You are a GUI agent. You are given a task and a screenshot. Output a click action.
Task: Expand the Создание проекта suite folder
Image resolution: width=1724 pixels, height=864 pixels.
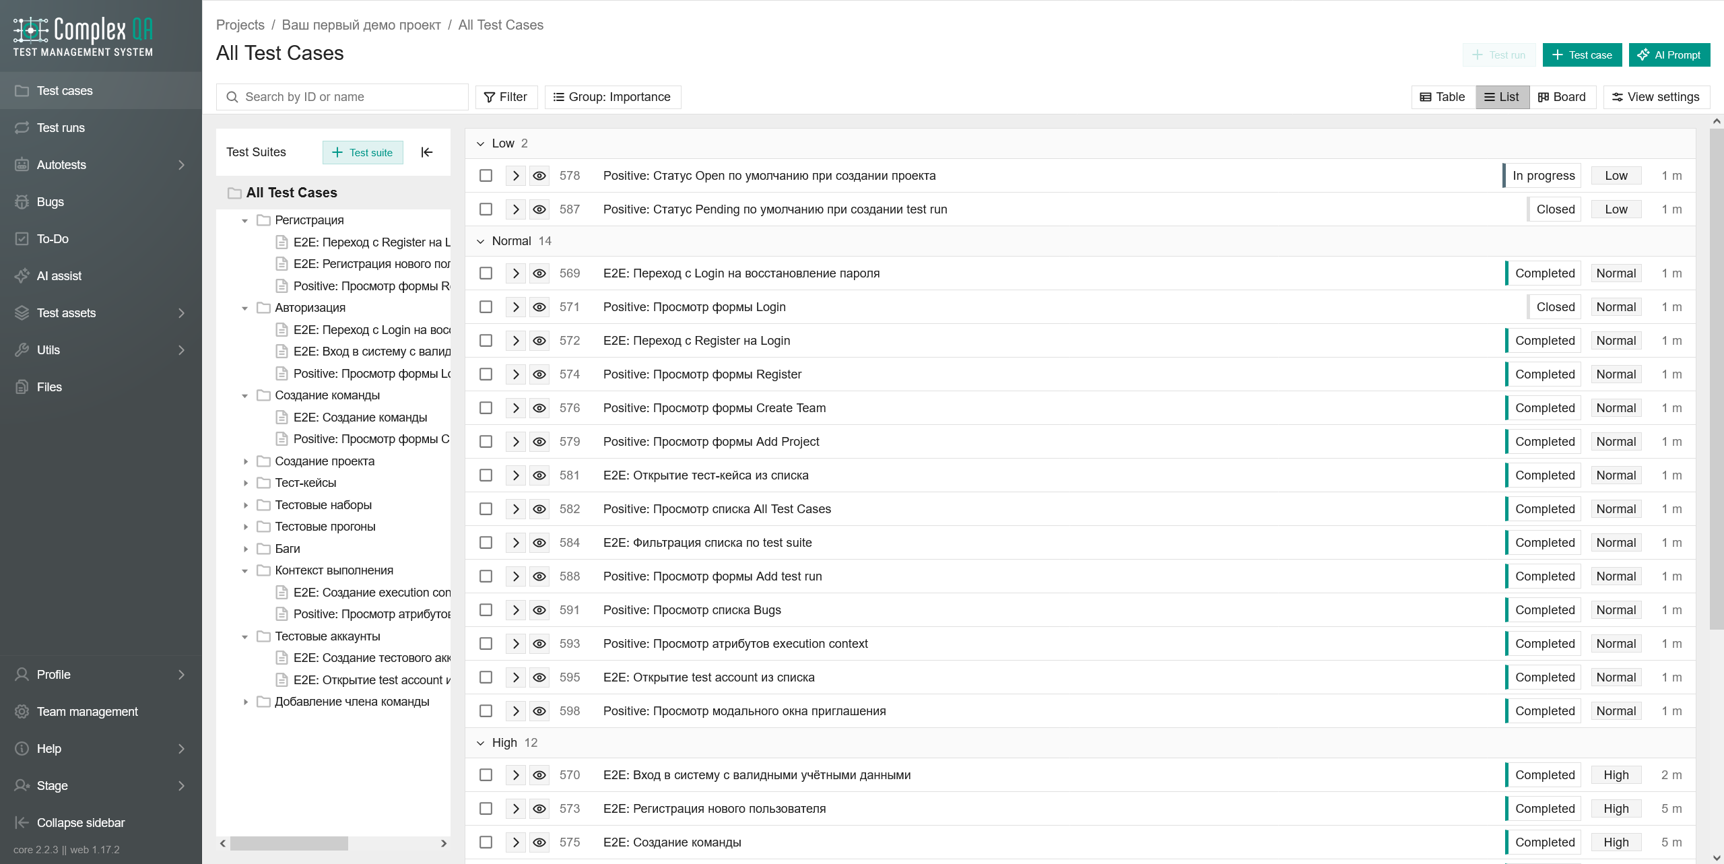(x=246, y=461)
